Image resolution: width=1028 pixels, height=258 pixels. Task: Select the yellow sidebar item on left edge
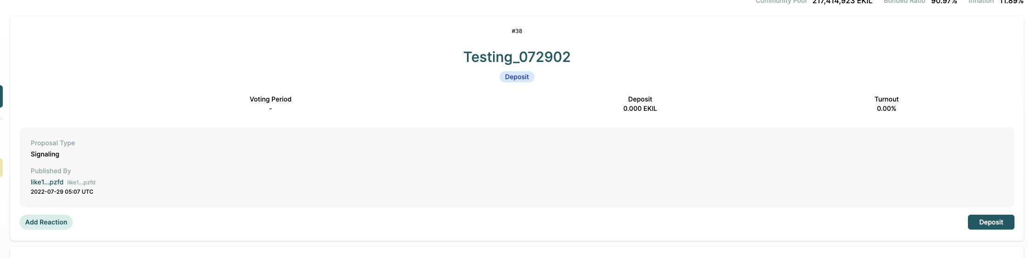pyautogui.click(x=1, y=168)
